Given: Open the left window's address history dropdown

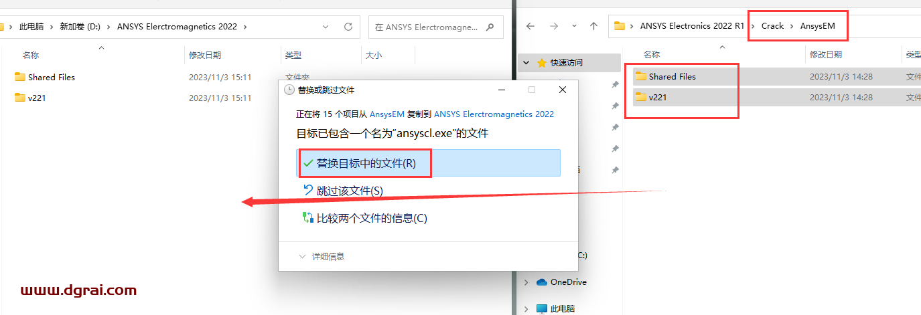Looking at the screenshot, I should (326, 27).
